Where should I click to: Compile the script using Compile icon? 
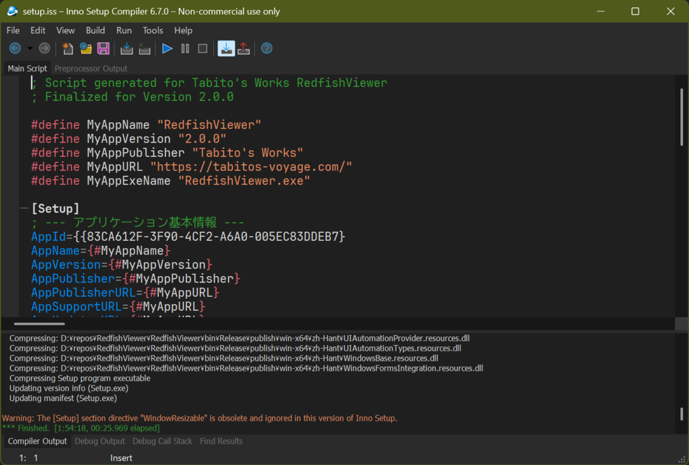(126, 48)
